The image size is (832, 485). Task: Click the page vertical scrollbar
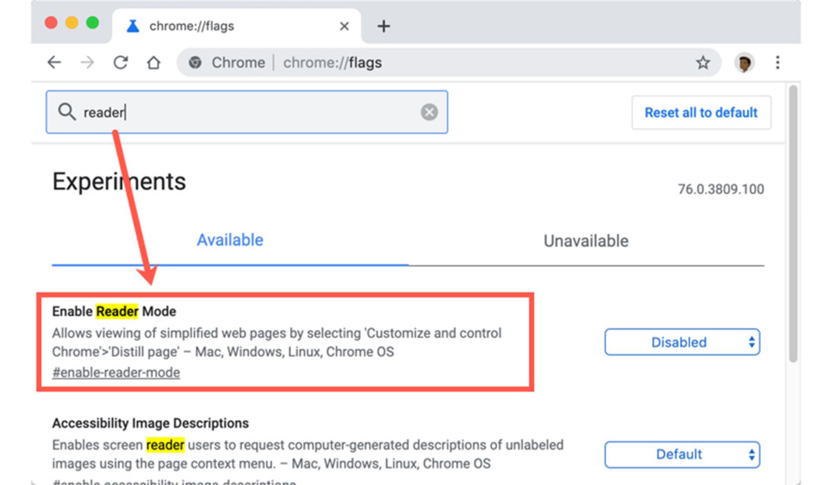pyautogui.click(x=793, y=223)
